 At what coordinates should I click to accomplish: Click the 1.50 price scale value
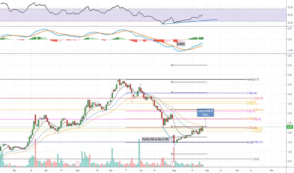point(290,142)
